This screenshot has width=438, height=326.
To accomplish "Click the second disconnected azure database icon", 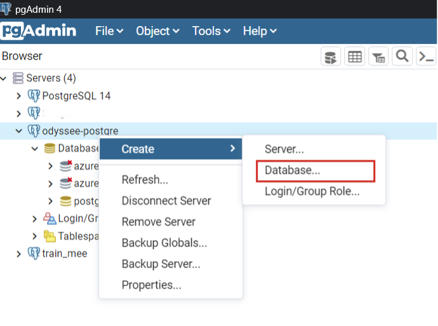I will pos(66,184).
